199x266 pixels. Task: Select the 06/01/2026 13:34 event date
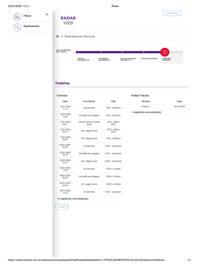[x=65, y=169]
